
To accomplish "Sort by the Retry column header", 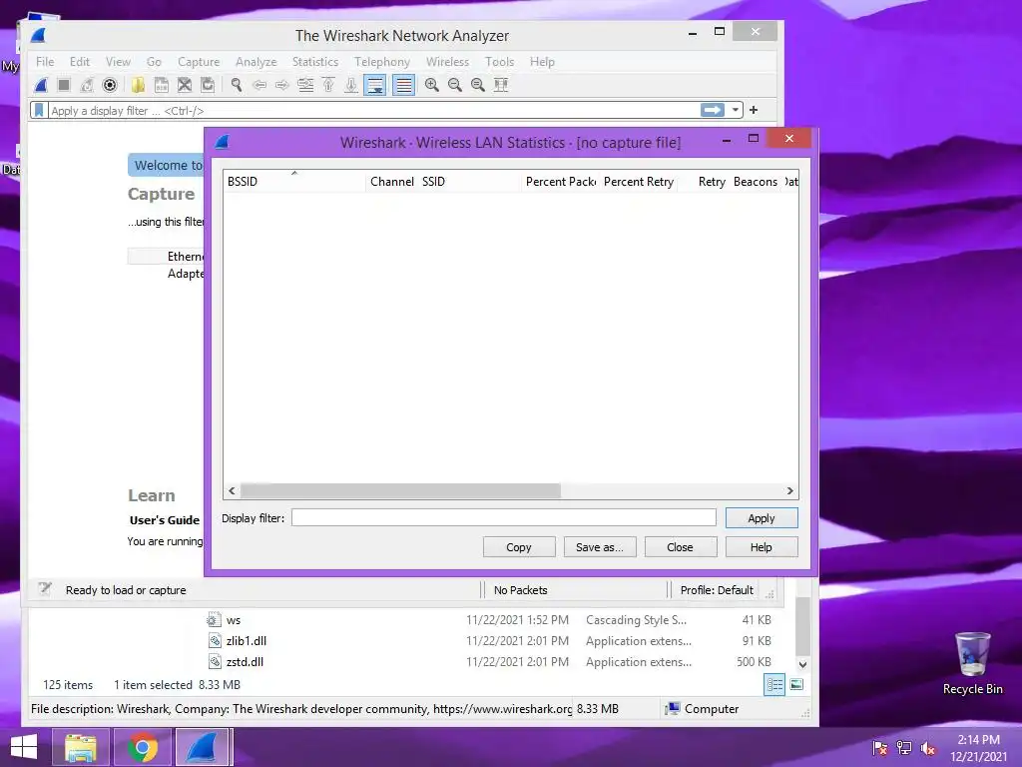I will 704,182.
